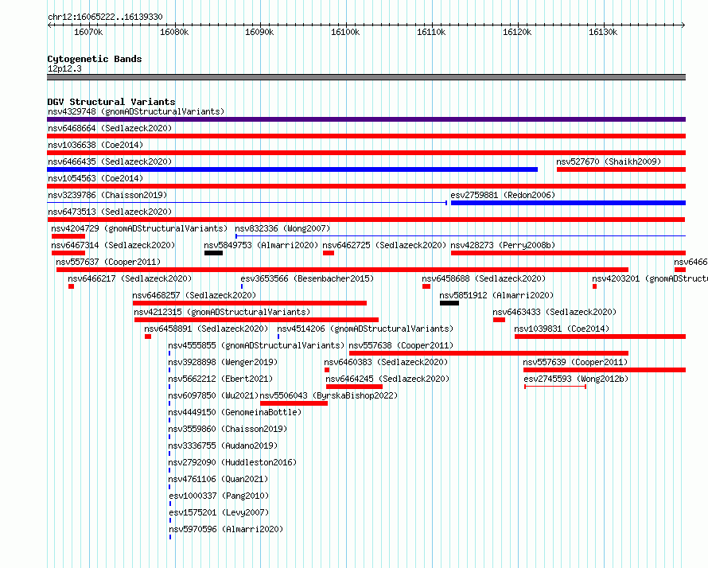Click the black bar under nsv5851912

pos(449,303)
